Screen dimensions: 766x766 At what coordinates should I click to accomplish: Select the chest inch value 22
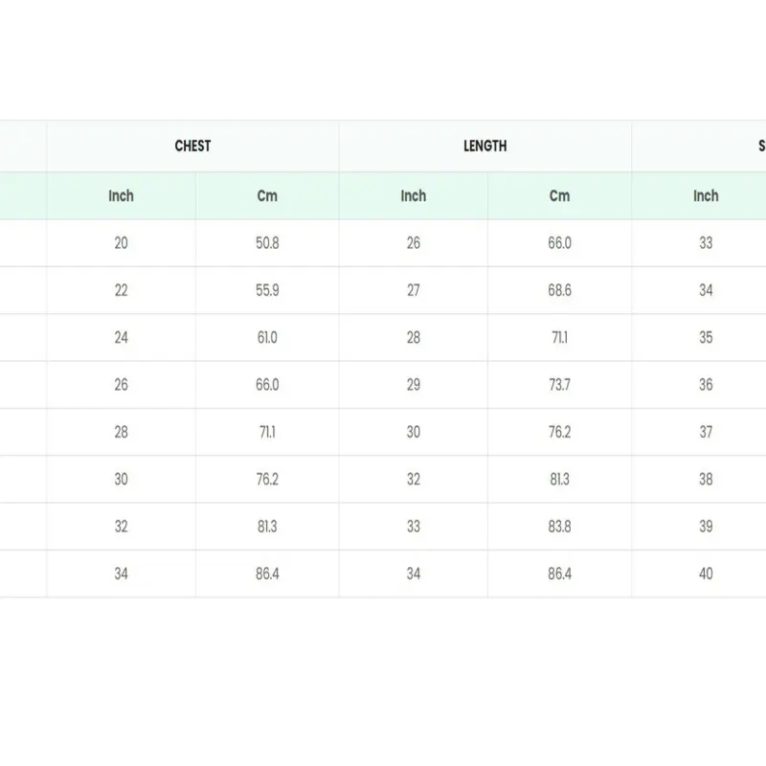click(121, 290)
